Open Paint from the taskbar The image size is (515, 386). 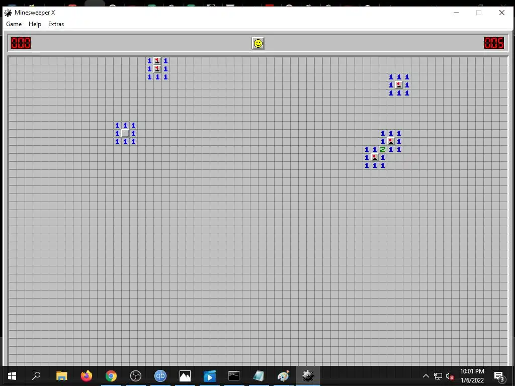[x=283, y=376]
